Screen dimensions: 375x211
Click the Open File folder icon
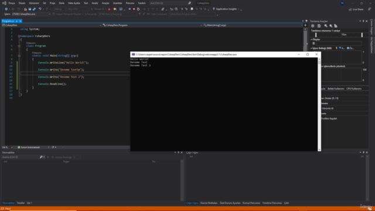[x=25, y=9]
